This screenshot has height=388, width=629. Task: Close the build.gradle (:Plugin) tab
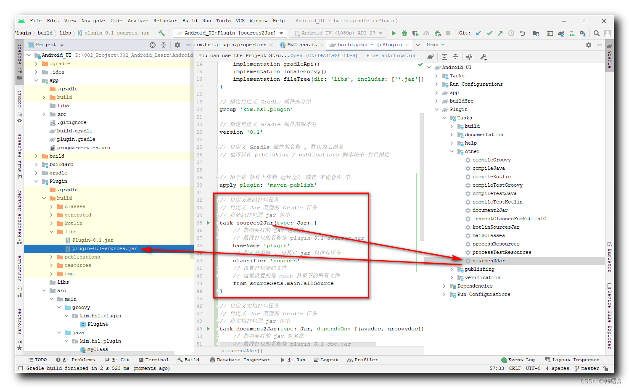coord(407,45)
